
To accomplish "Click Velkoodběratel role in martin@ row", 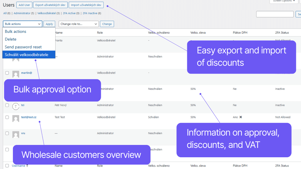I will tap(106, 73).
